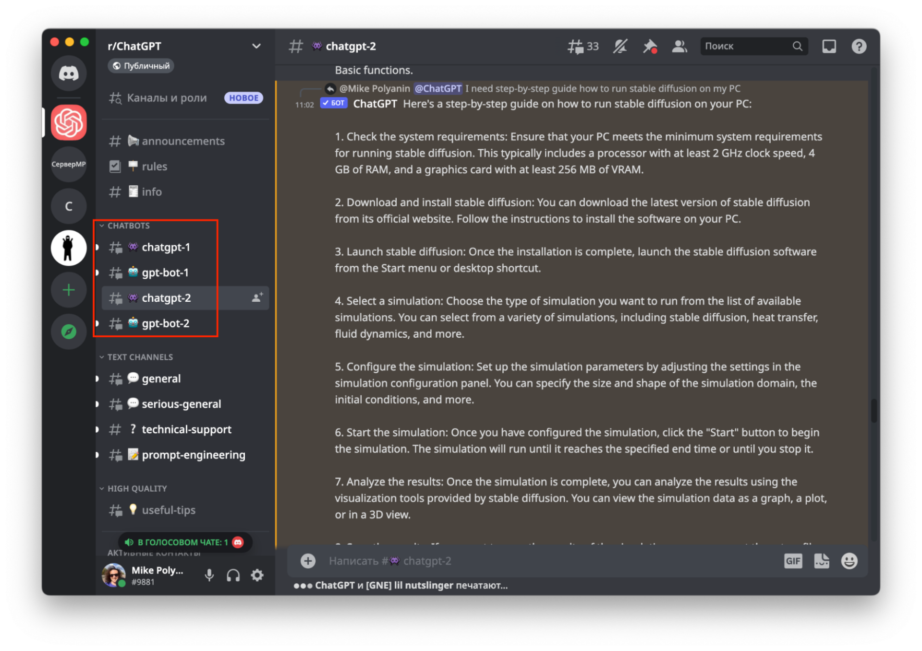Switch to the general channel
Viewport: 922px width, 651px height.
coord(161,379)
